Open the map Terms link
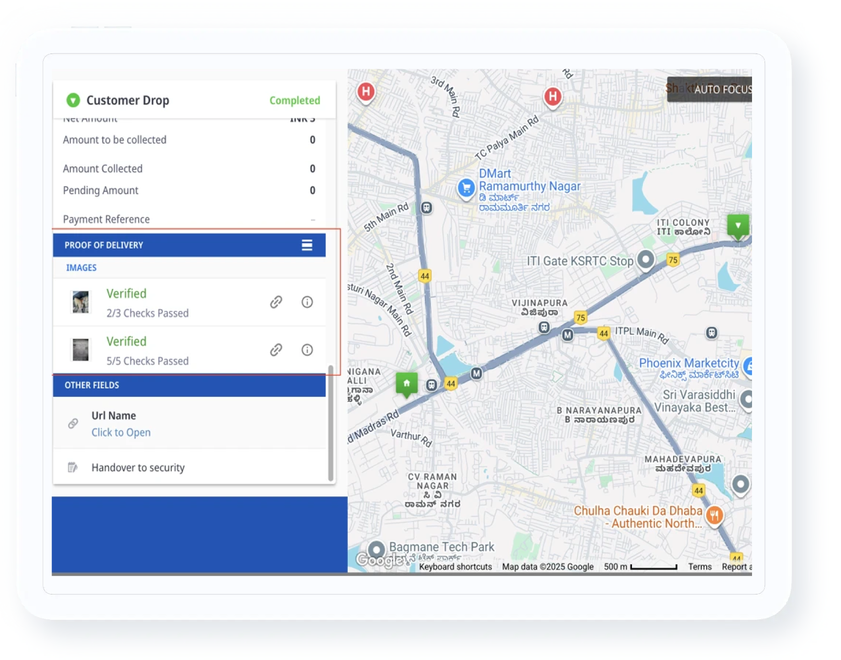This screenshot has height=660, width=841. (x=699, y=567)
